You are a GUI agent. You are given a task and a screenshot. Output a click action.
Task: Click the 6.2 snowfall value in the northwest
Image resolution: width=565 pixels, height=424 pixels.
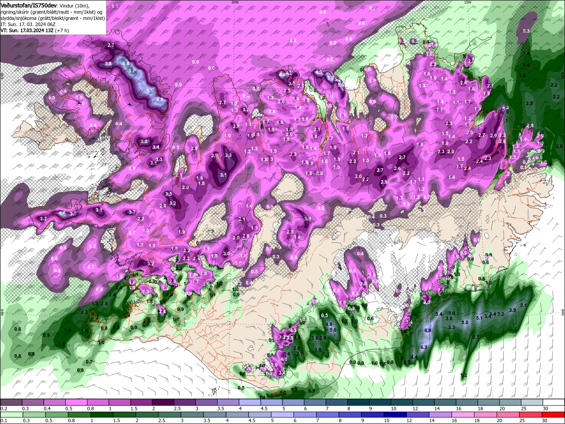(x=160, y=99)
